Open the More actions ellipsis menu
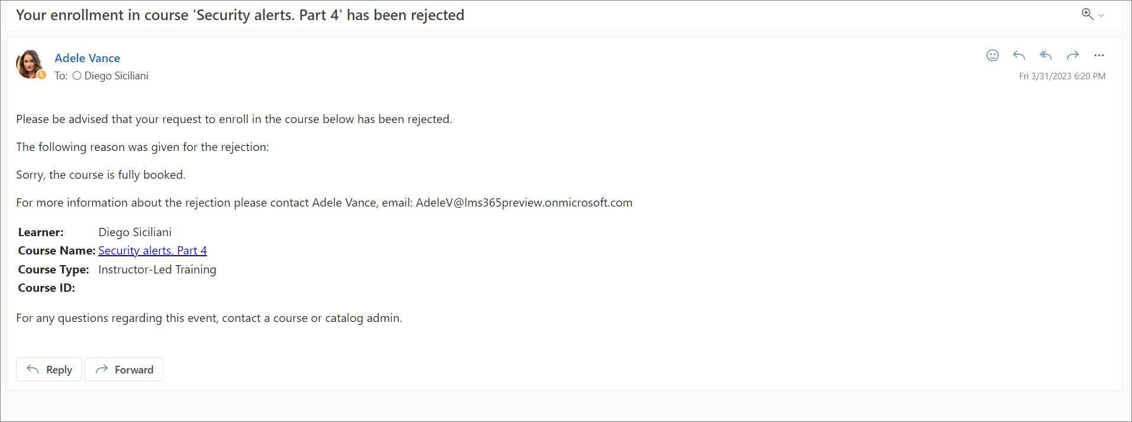Viewport: 1132px width, 422px height. (x=1099, y=56)
